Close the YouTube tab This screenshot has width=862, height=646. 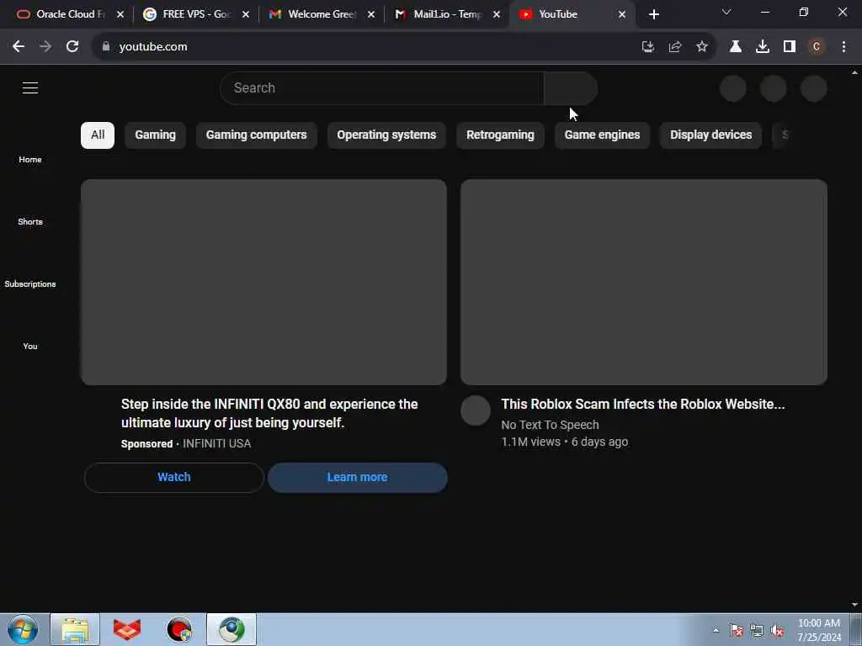point(622,14)
